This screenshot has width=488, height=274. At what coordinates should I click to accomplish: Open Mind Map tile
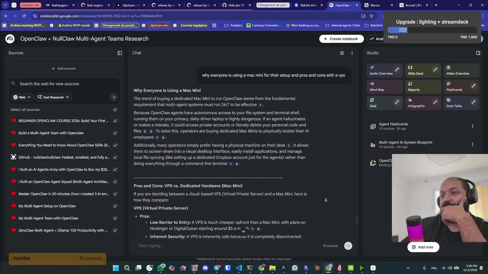pos(384,87)
